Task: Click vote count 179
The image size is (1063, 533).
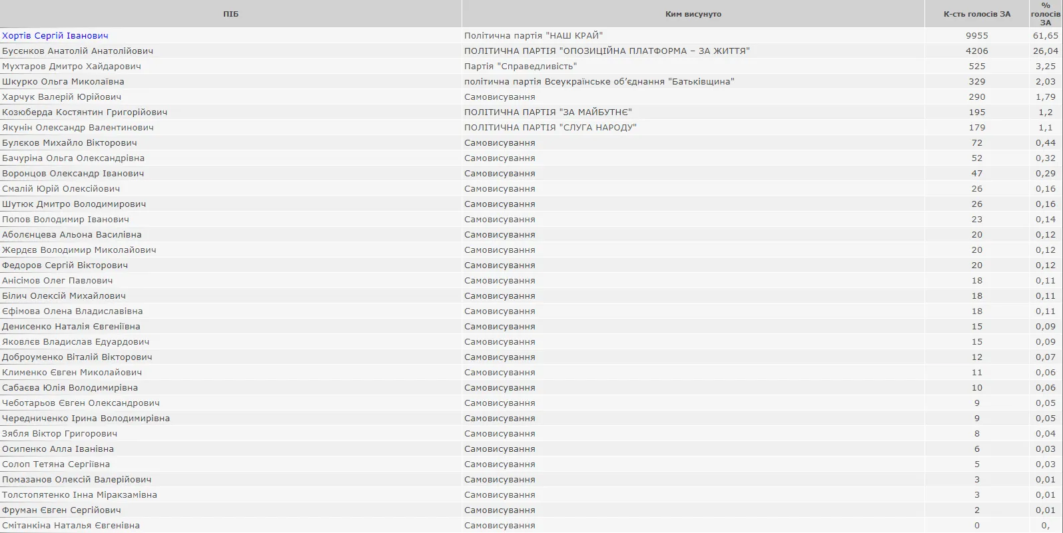Action: pyautogui.click(x=977, y=128)
